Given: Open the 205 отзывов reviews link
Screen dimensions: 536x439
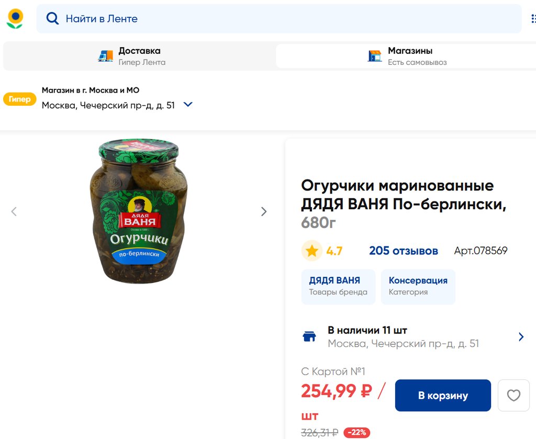Looking at the screenshot, I should tap(403, 251).
